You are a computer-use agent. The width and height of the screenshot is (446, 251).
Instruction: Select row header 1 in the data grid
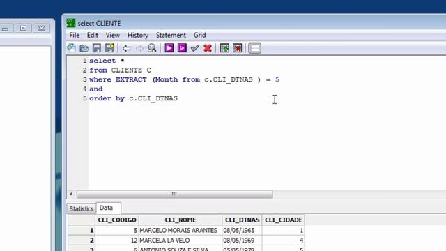click(82, 230)
